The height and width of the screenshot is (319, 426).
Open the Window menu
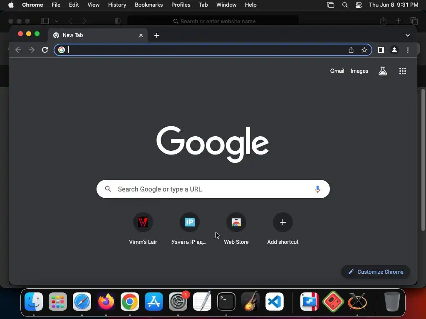[x=226, y=5]
